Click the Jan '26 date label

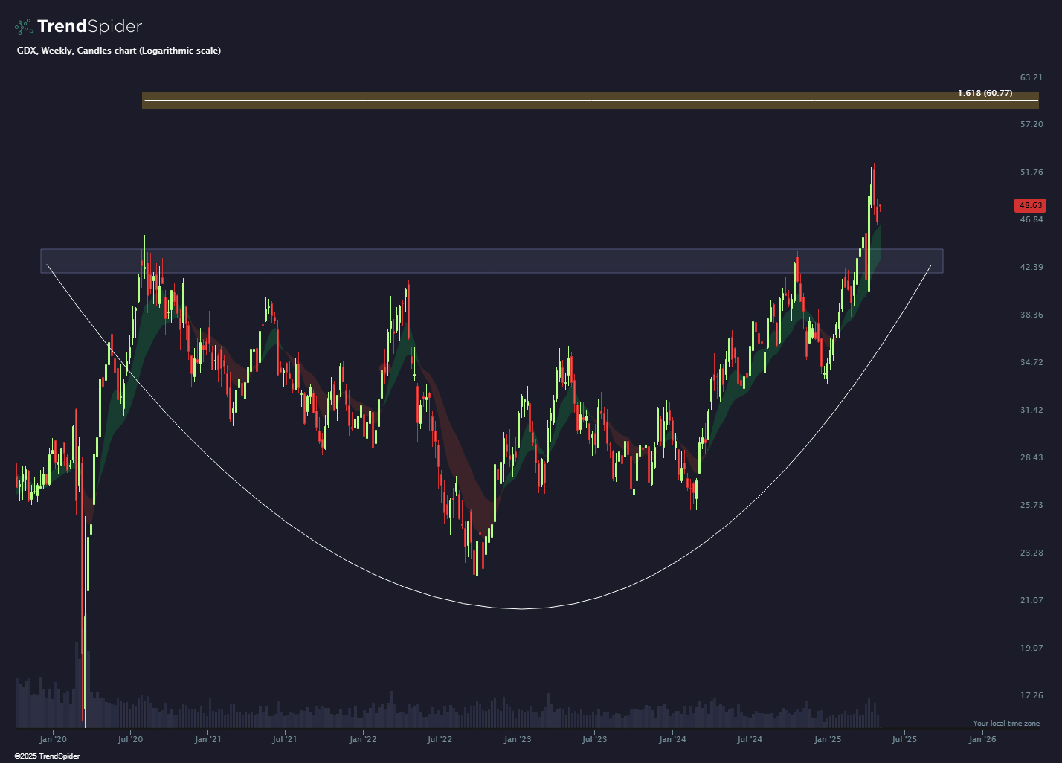click(x=982, y=739)
